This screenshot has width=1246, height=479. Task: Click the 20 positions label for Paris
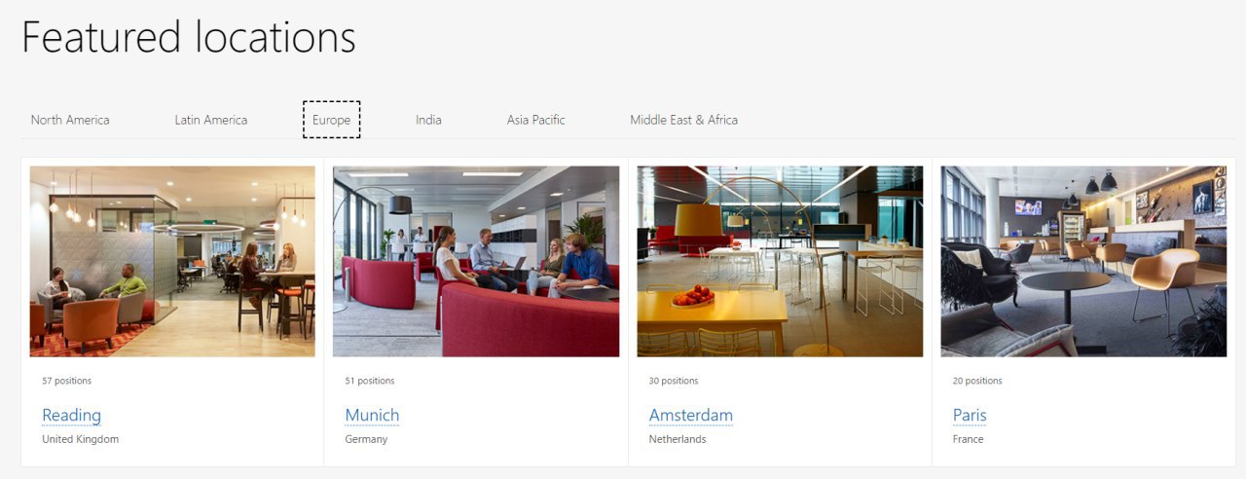[x=977, y=381]
